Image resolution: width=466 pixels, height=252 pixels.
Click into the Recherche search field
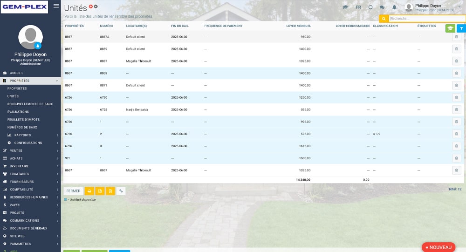[x=426, y=19]
